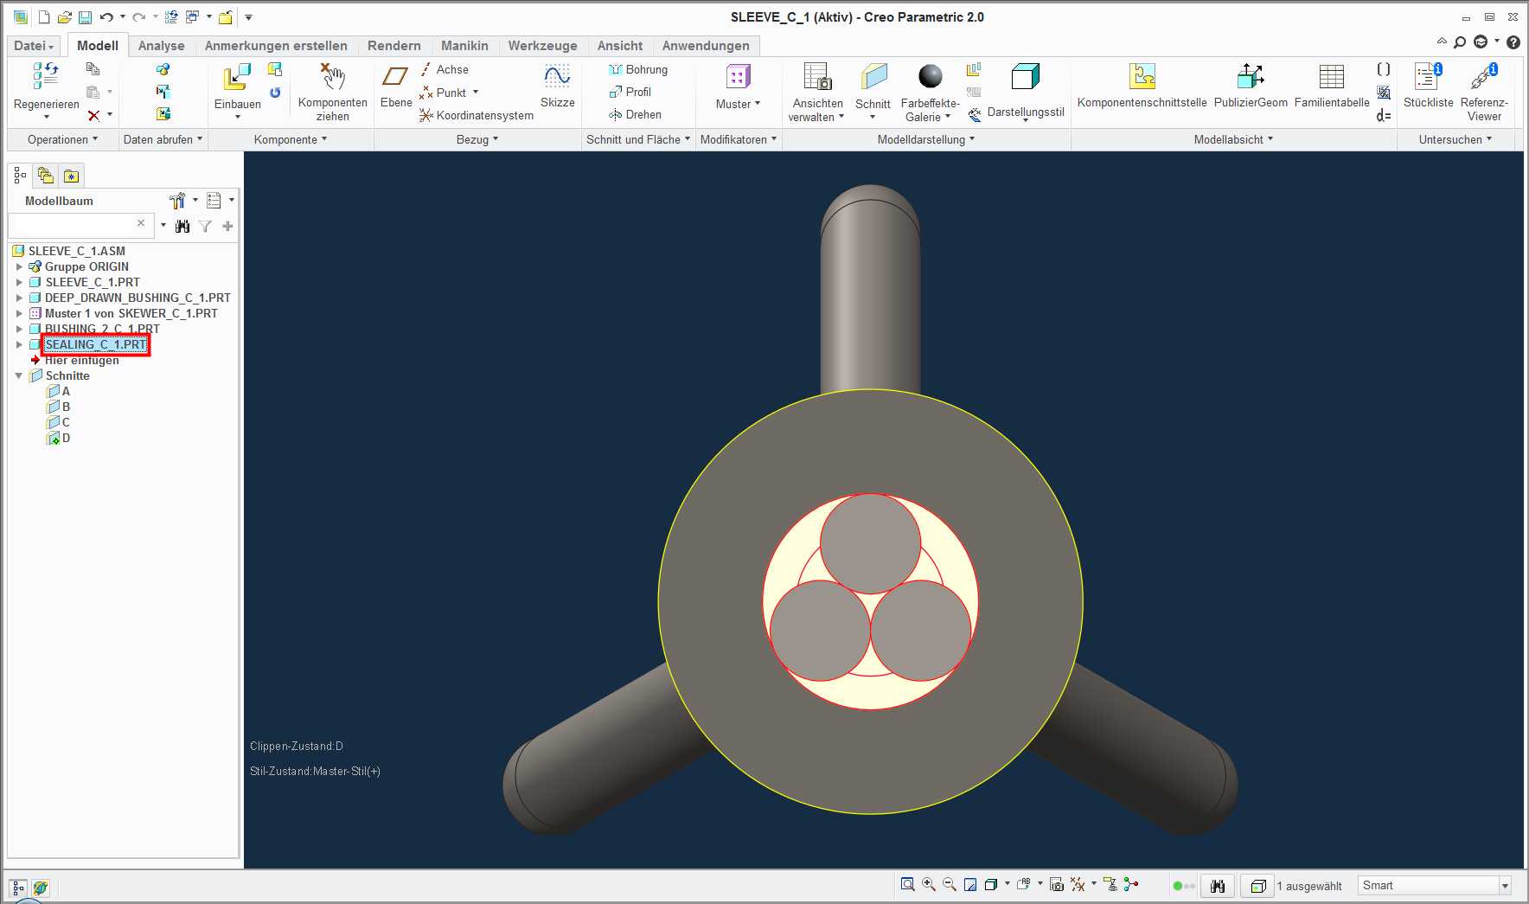Click the red X delete icon in Operationen

point(93,115)
